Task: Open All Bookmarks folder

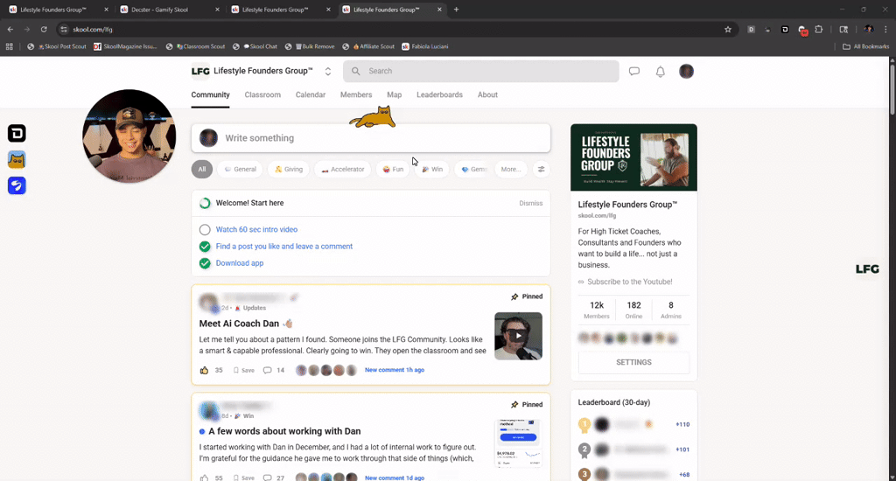Action: (x=865, y=46)
